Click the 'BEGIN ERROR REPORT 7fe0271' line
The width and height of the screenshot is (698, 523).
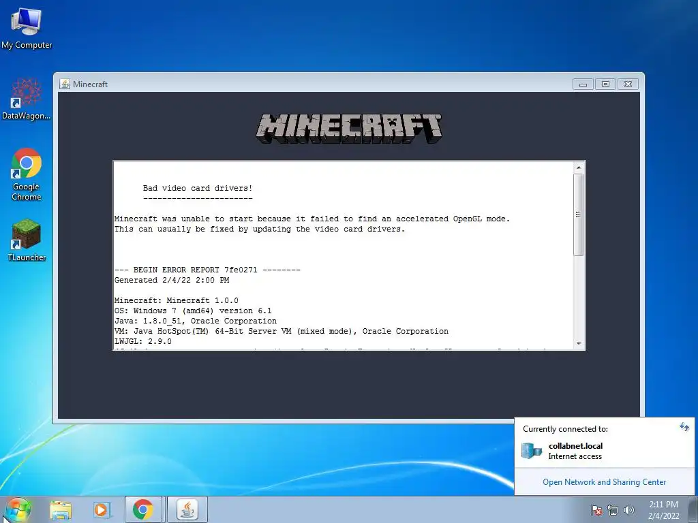pos(207,270)
